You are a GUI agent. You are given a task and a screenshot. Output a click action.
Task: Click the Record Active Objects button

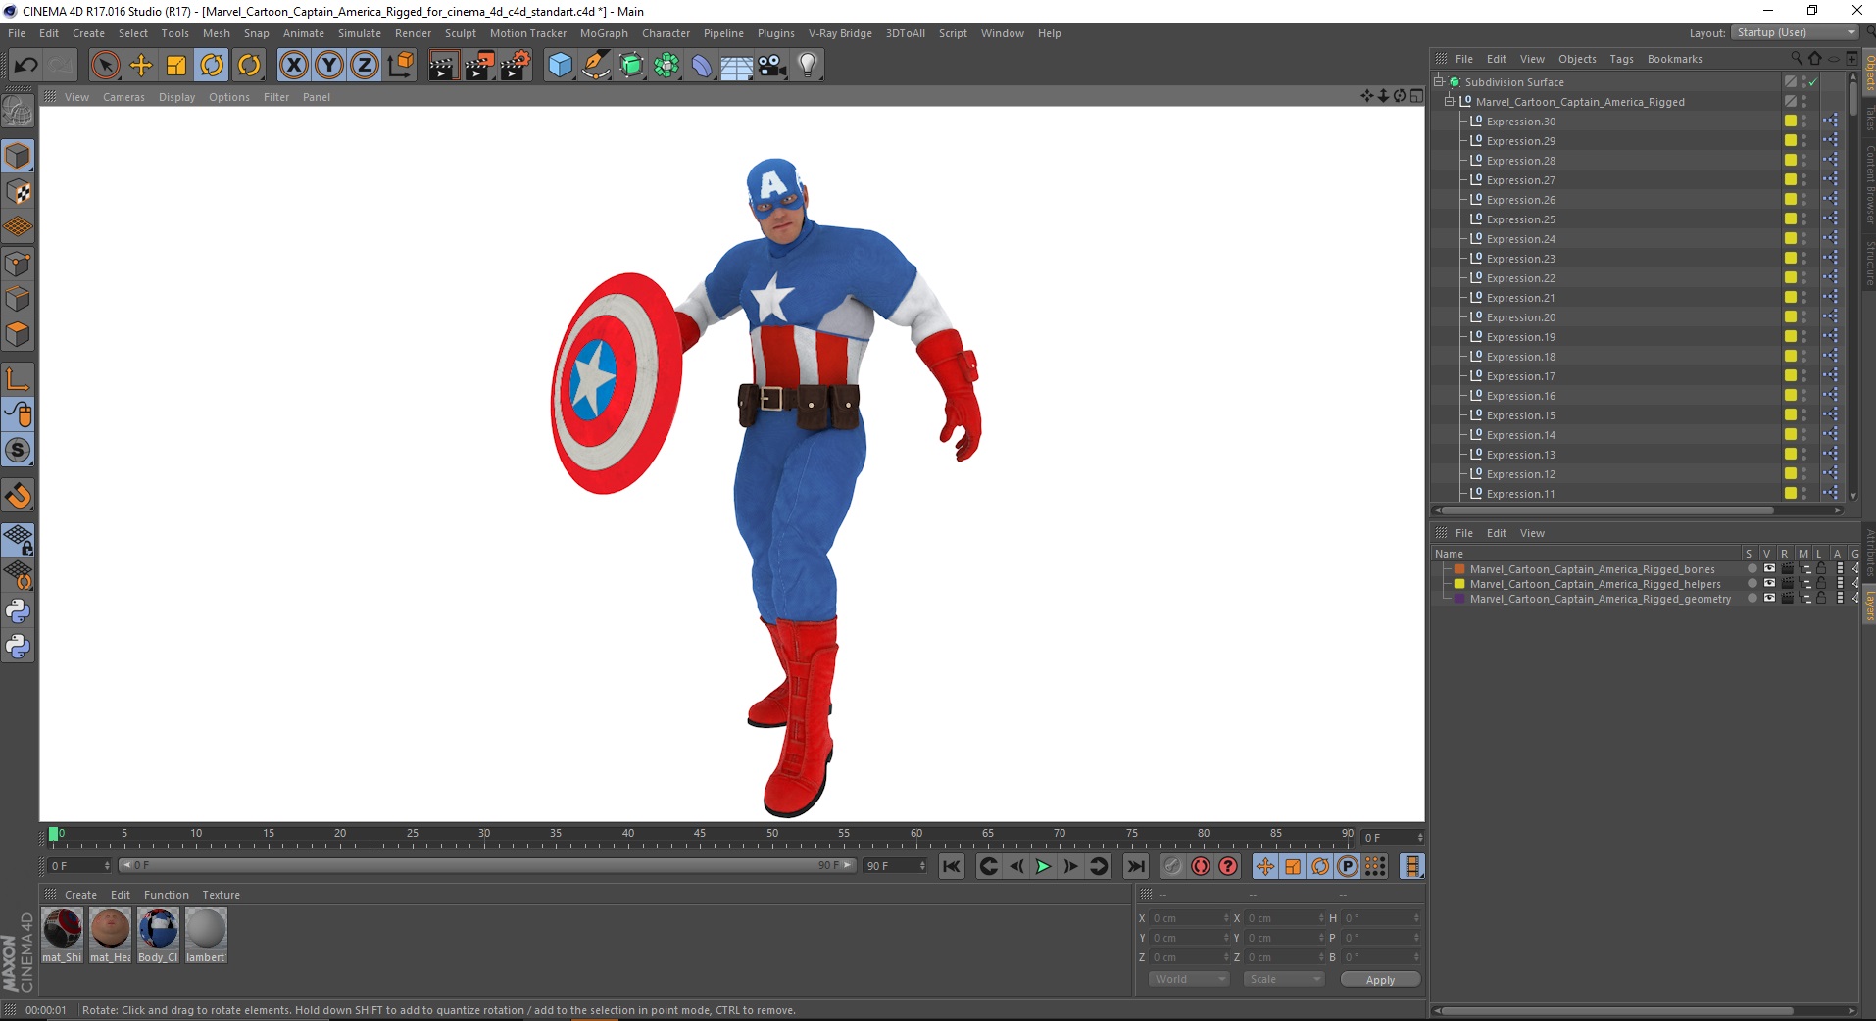(x=1172, y=866)
